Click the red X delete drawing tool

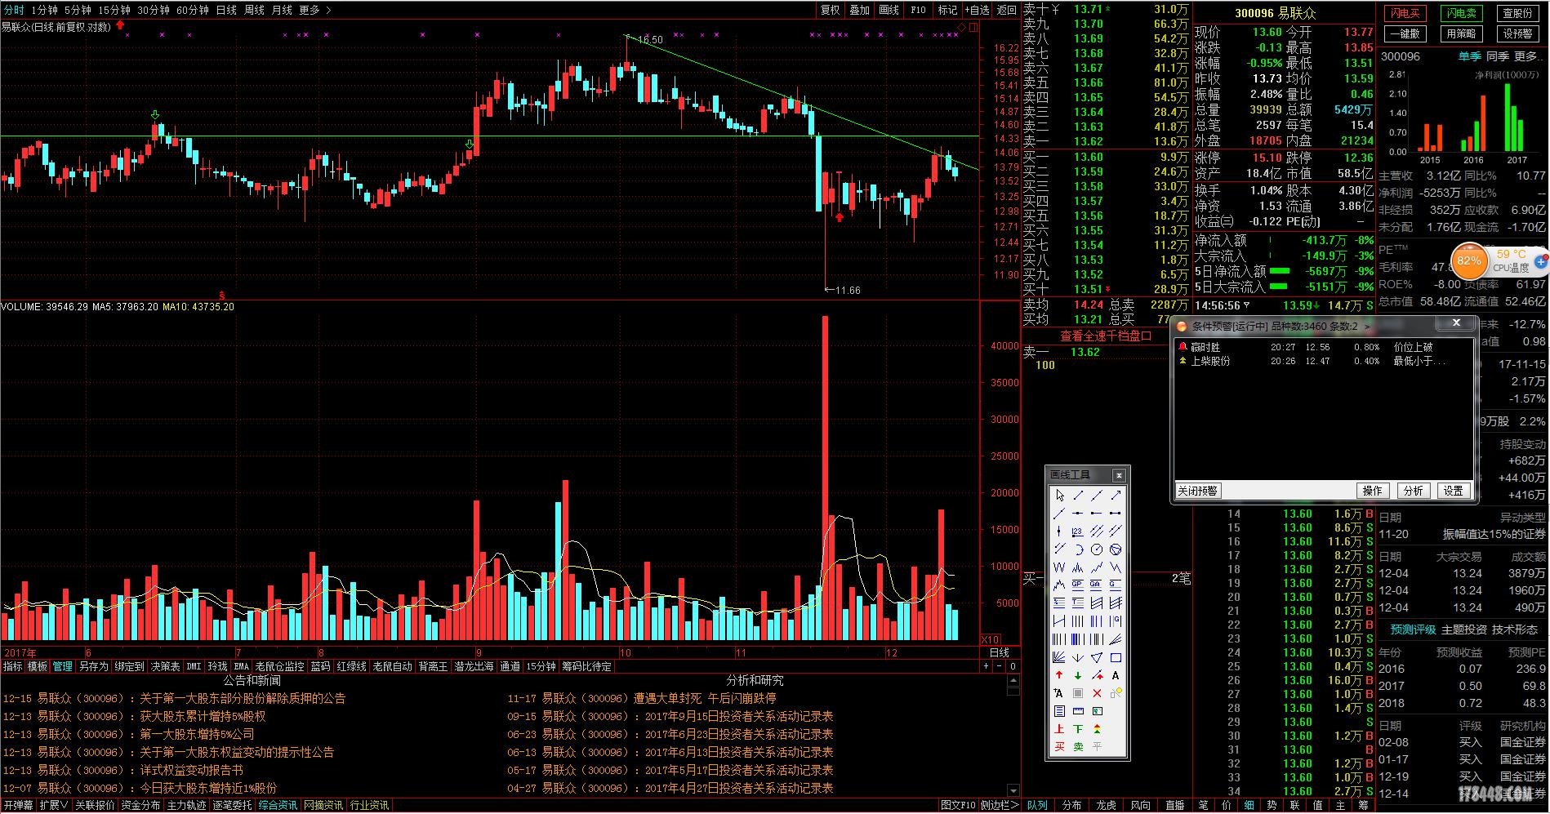coord(1097,693)
